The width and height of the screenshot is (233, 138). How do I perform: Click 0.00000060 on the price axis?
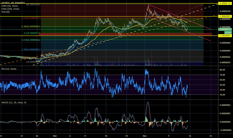(225, 43)
